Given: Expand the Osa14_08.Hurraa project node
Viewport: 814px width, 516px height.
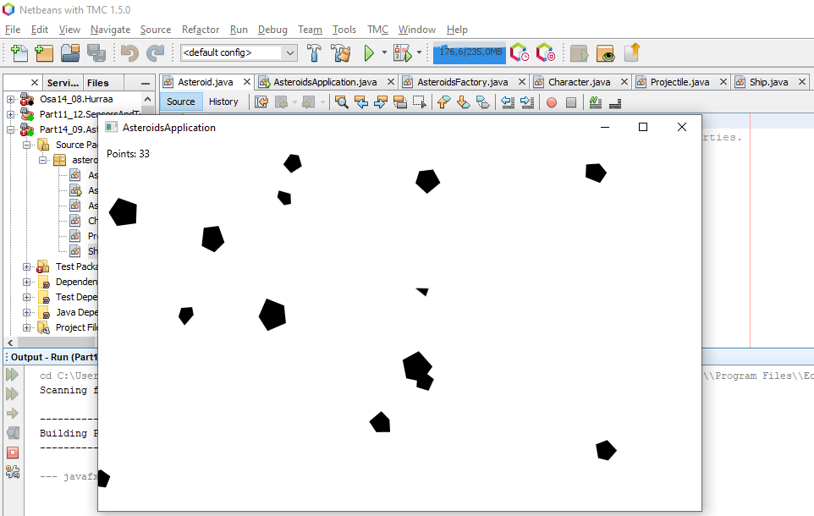Looking at the screenshot, I should coord(11,99).
